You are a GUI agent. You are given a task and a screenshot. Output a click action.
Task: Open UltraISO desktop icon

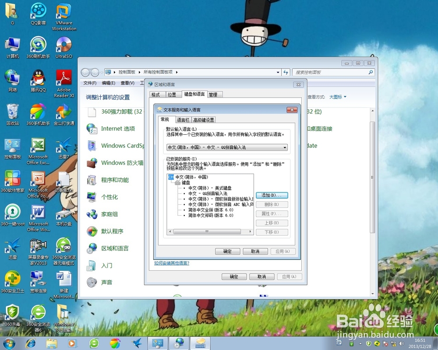64,47
